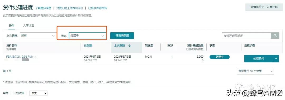This screenshot has width=285, height=100.
Task: Switch to the 货件 tab
Action: (11, 26)
